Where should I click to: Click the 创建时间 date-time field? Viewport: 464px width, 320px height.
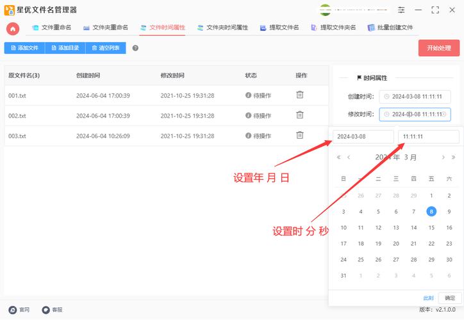[x=415, y=97]
